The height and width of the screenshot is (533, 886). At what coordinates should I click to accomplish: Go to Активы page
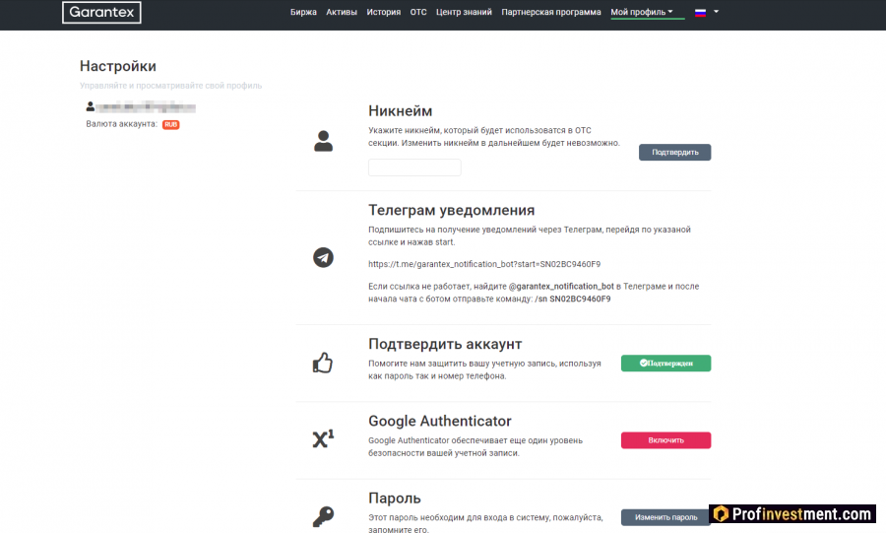(x=342, y=12)
